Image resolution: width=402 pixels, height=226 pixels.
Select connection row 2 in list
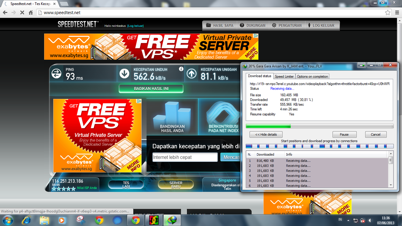(317, 166)
